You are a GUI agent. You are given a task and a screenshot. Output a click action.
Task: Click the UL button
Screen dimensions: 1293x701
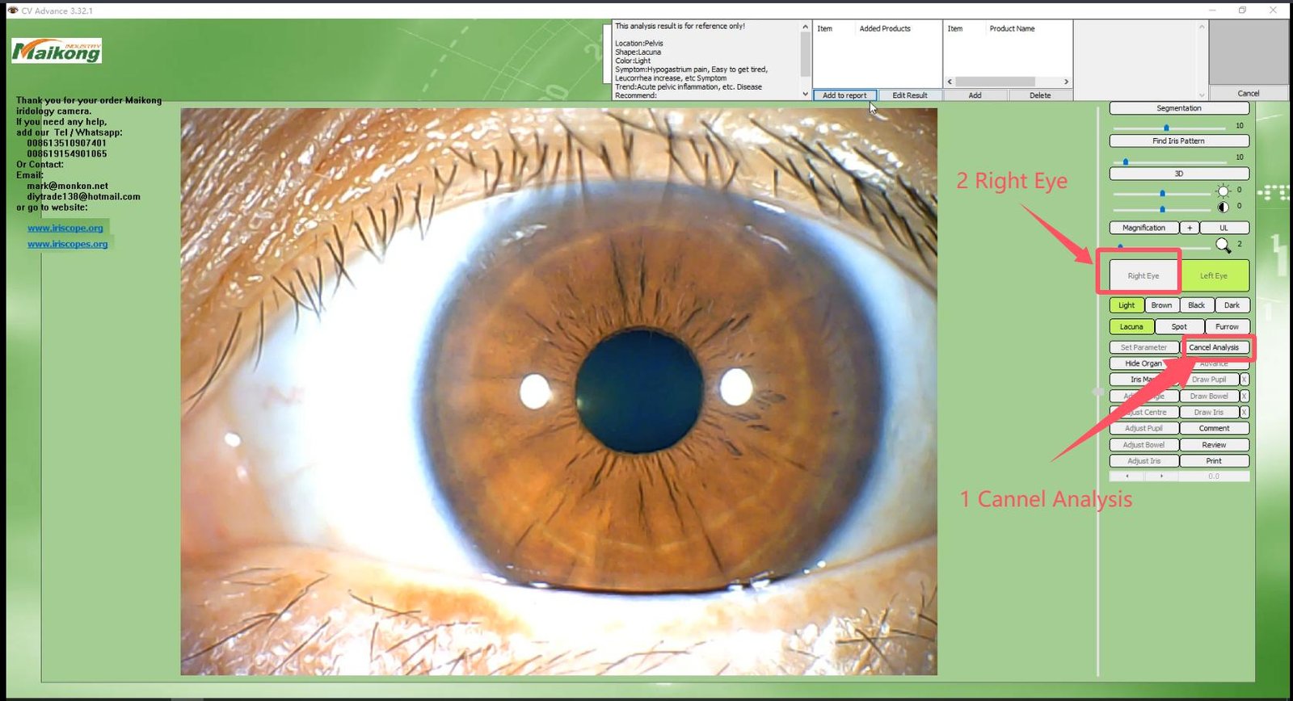point(1224,228)
